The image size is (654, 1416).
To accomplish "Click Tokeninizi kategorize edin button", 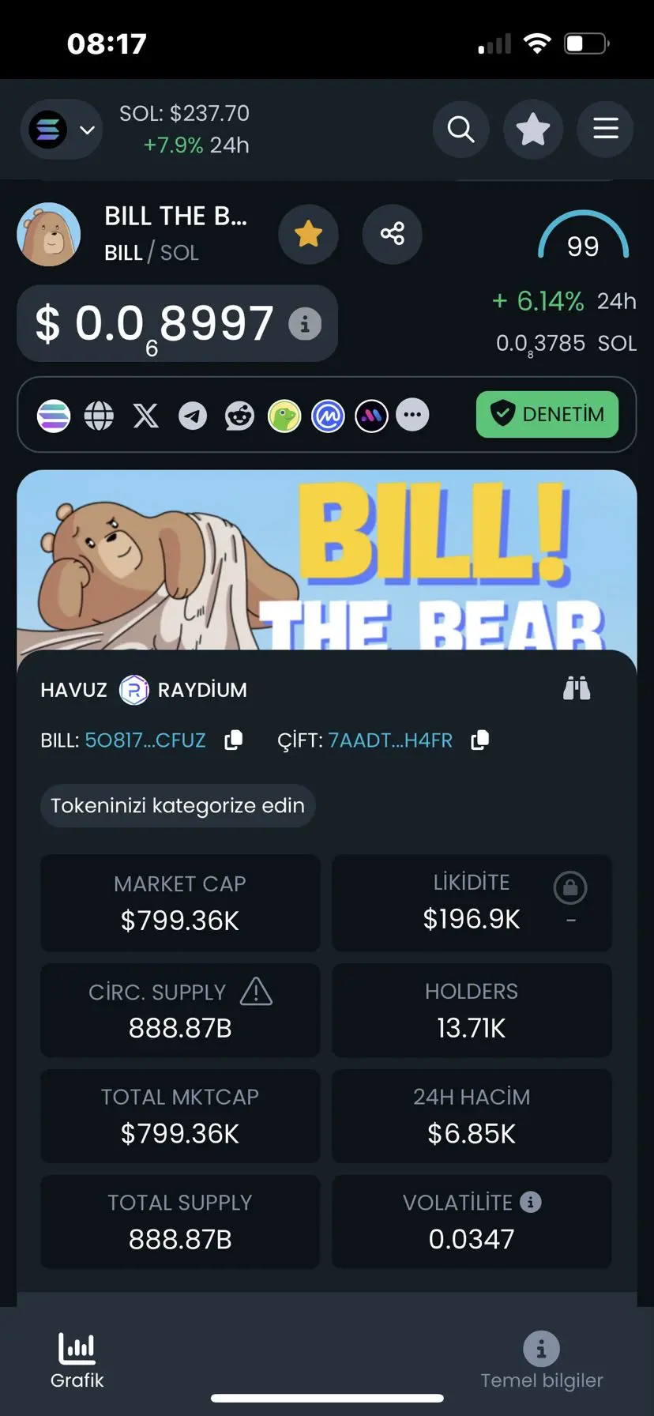I will (178, 806).
